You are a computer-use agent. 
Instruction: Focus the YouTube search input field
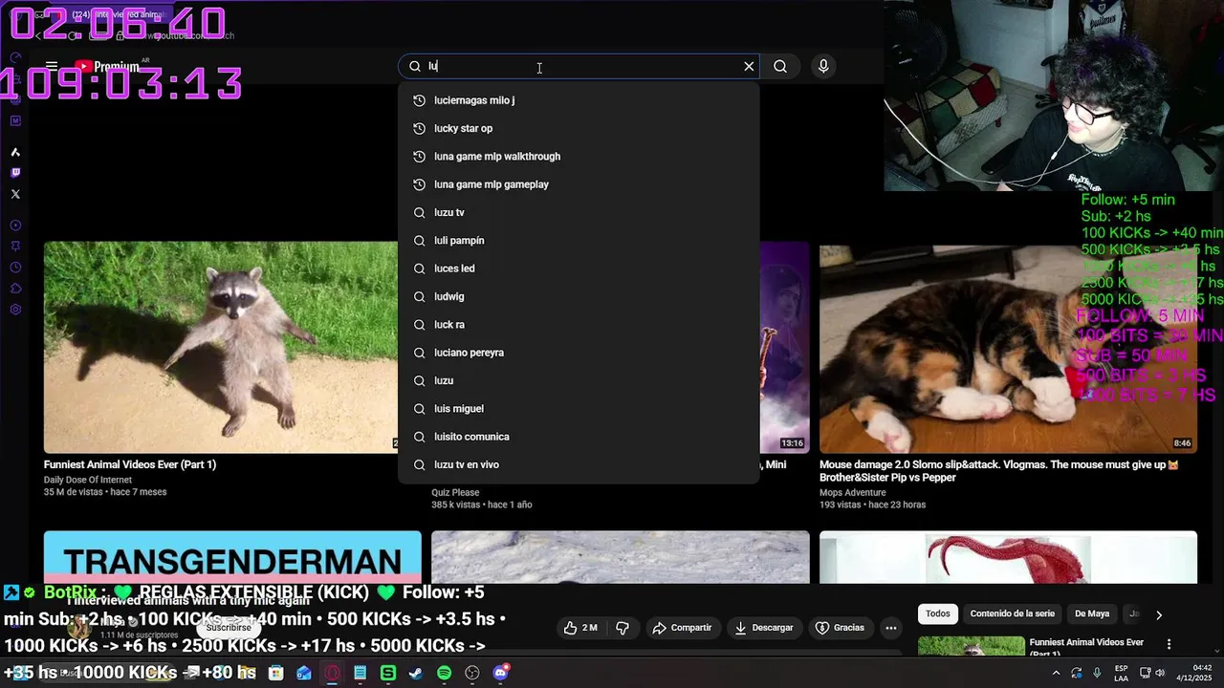click(x=579, y=66)
